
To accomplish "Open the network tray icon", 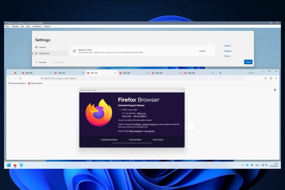I will (262, 165).
